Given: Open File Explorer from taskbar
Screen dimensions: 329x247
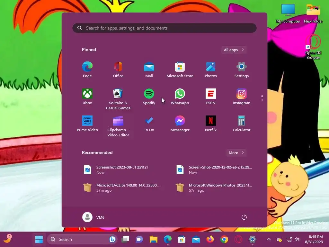Looking at the screenshot, I should pyautogui.click(x=153, y=239).
